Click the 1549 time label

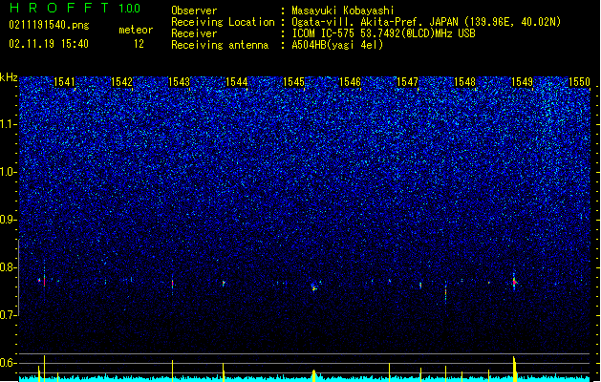point(522,82)
